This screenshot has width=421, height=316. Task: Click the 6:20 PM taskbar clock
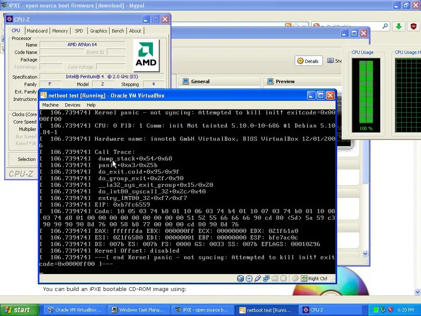(406, 310)
